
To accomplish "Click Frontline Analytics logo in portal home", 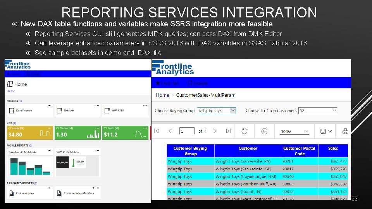I will click(17, 64).
